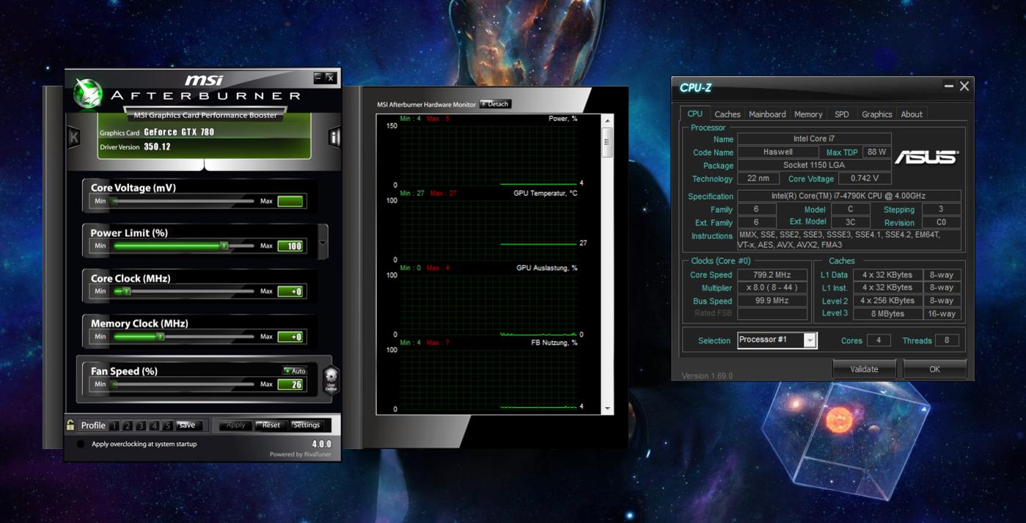Toggle the profile lock padlock icon

tap(70, 425)
